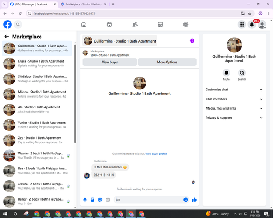Open the Chrome profile avatar icon

pos(260,14)
